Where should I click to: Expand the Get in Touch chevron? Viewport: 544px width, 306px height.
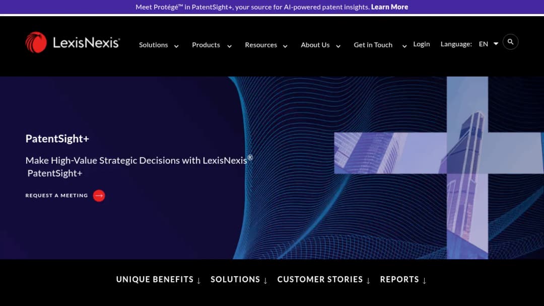(404, 46)
